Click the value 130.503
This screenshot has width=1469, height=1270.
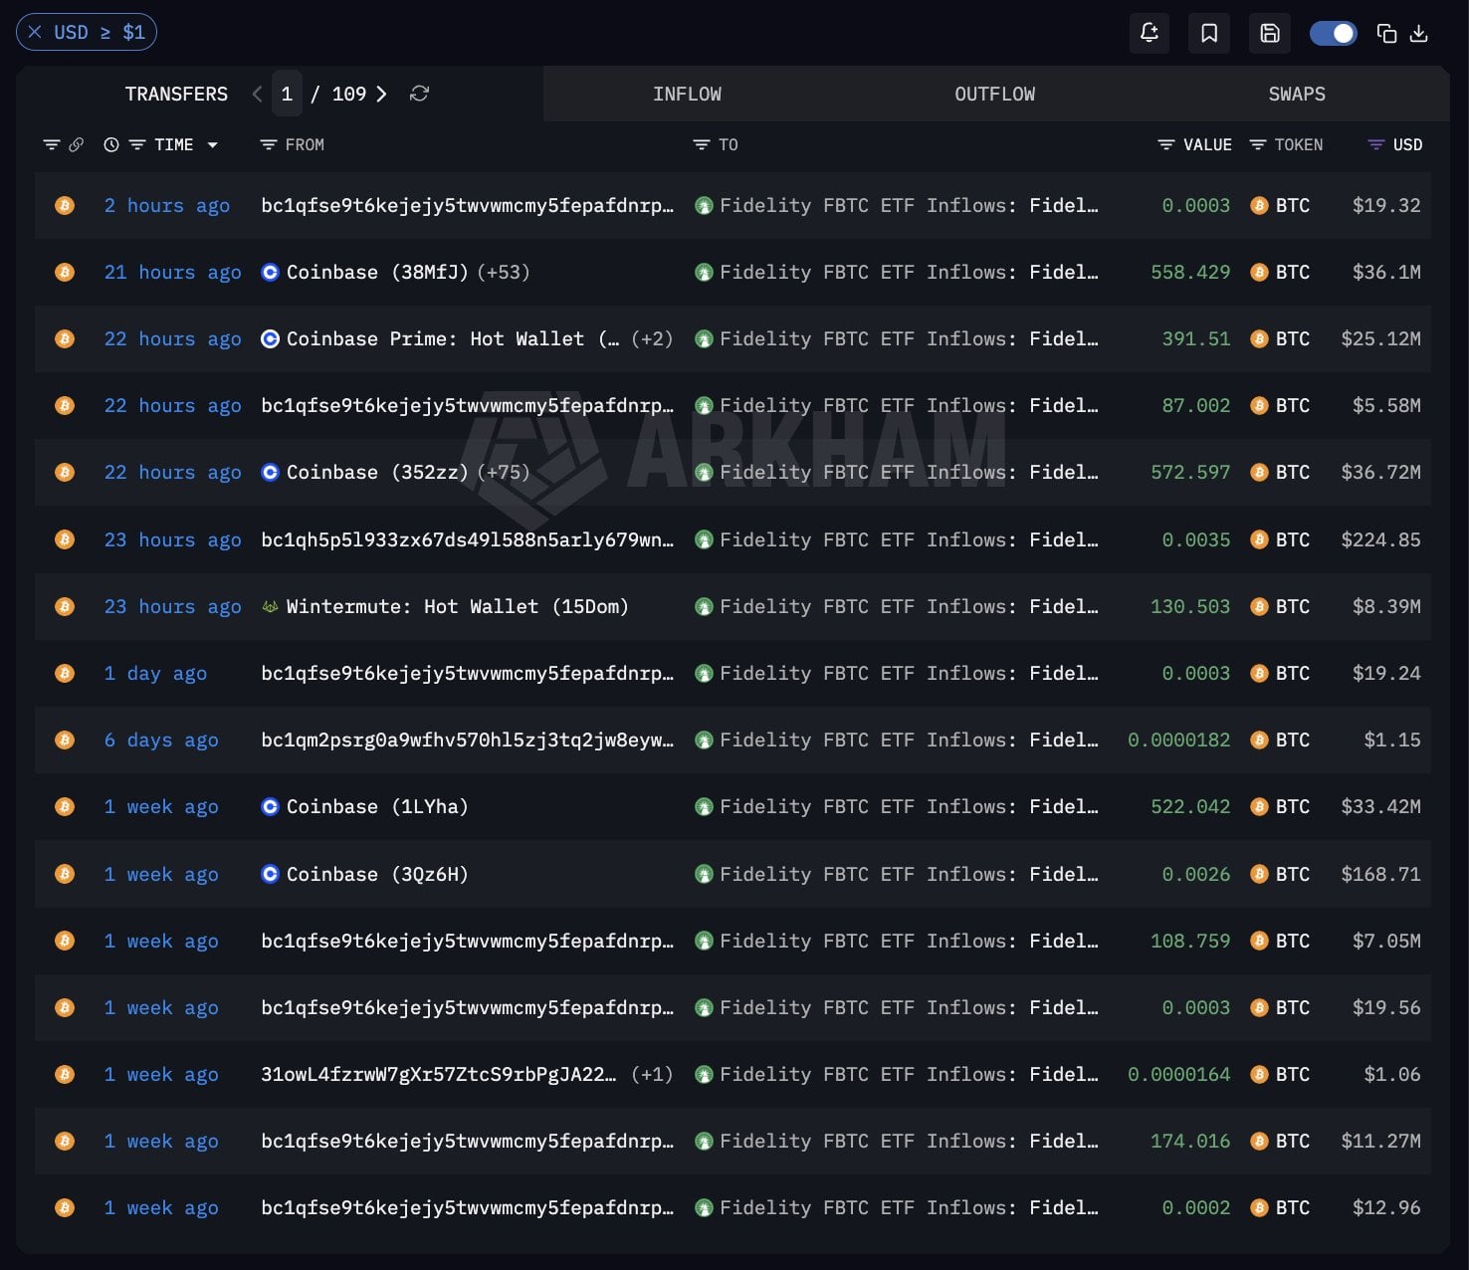(1190, 606)
